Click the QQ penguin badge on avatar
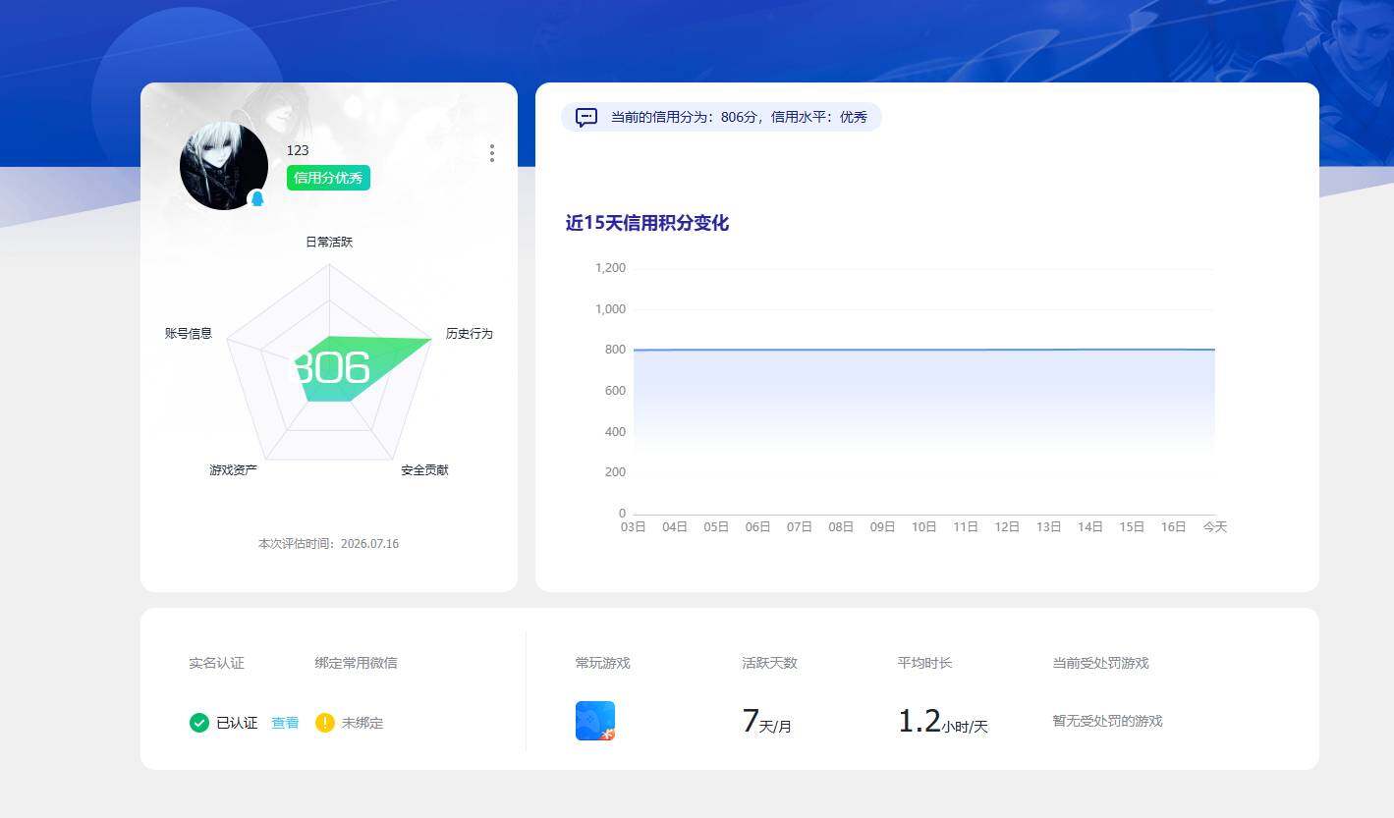This screenshot has width=1394, height=818. coord(257,199)
